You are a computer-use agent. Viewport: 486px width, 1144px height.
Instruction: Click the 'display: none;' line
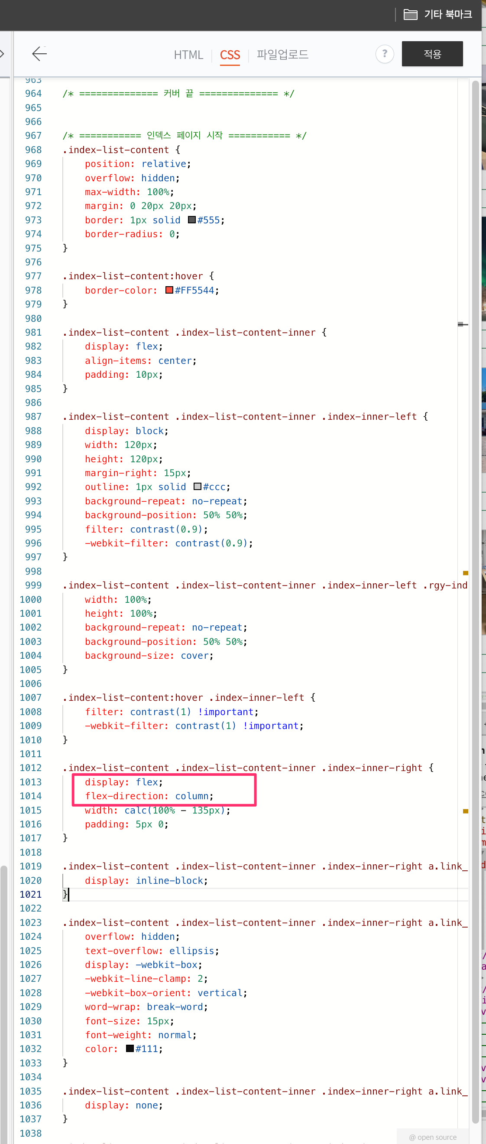124,1105
